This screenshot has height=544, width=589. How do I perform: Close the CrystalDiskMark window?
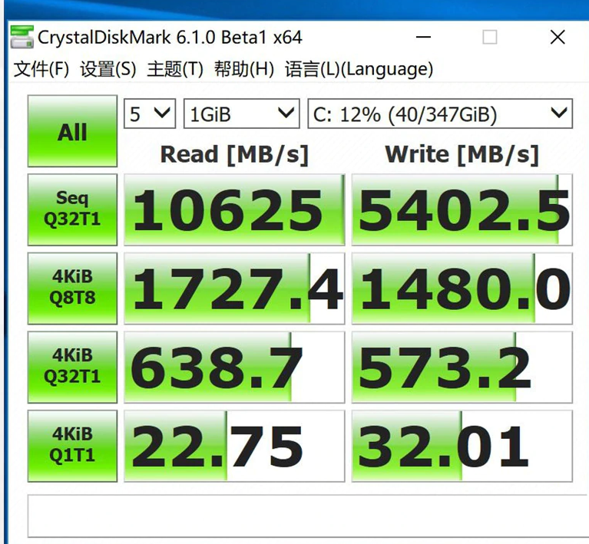tap(558, 37)
